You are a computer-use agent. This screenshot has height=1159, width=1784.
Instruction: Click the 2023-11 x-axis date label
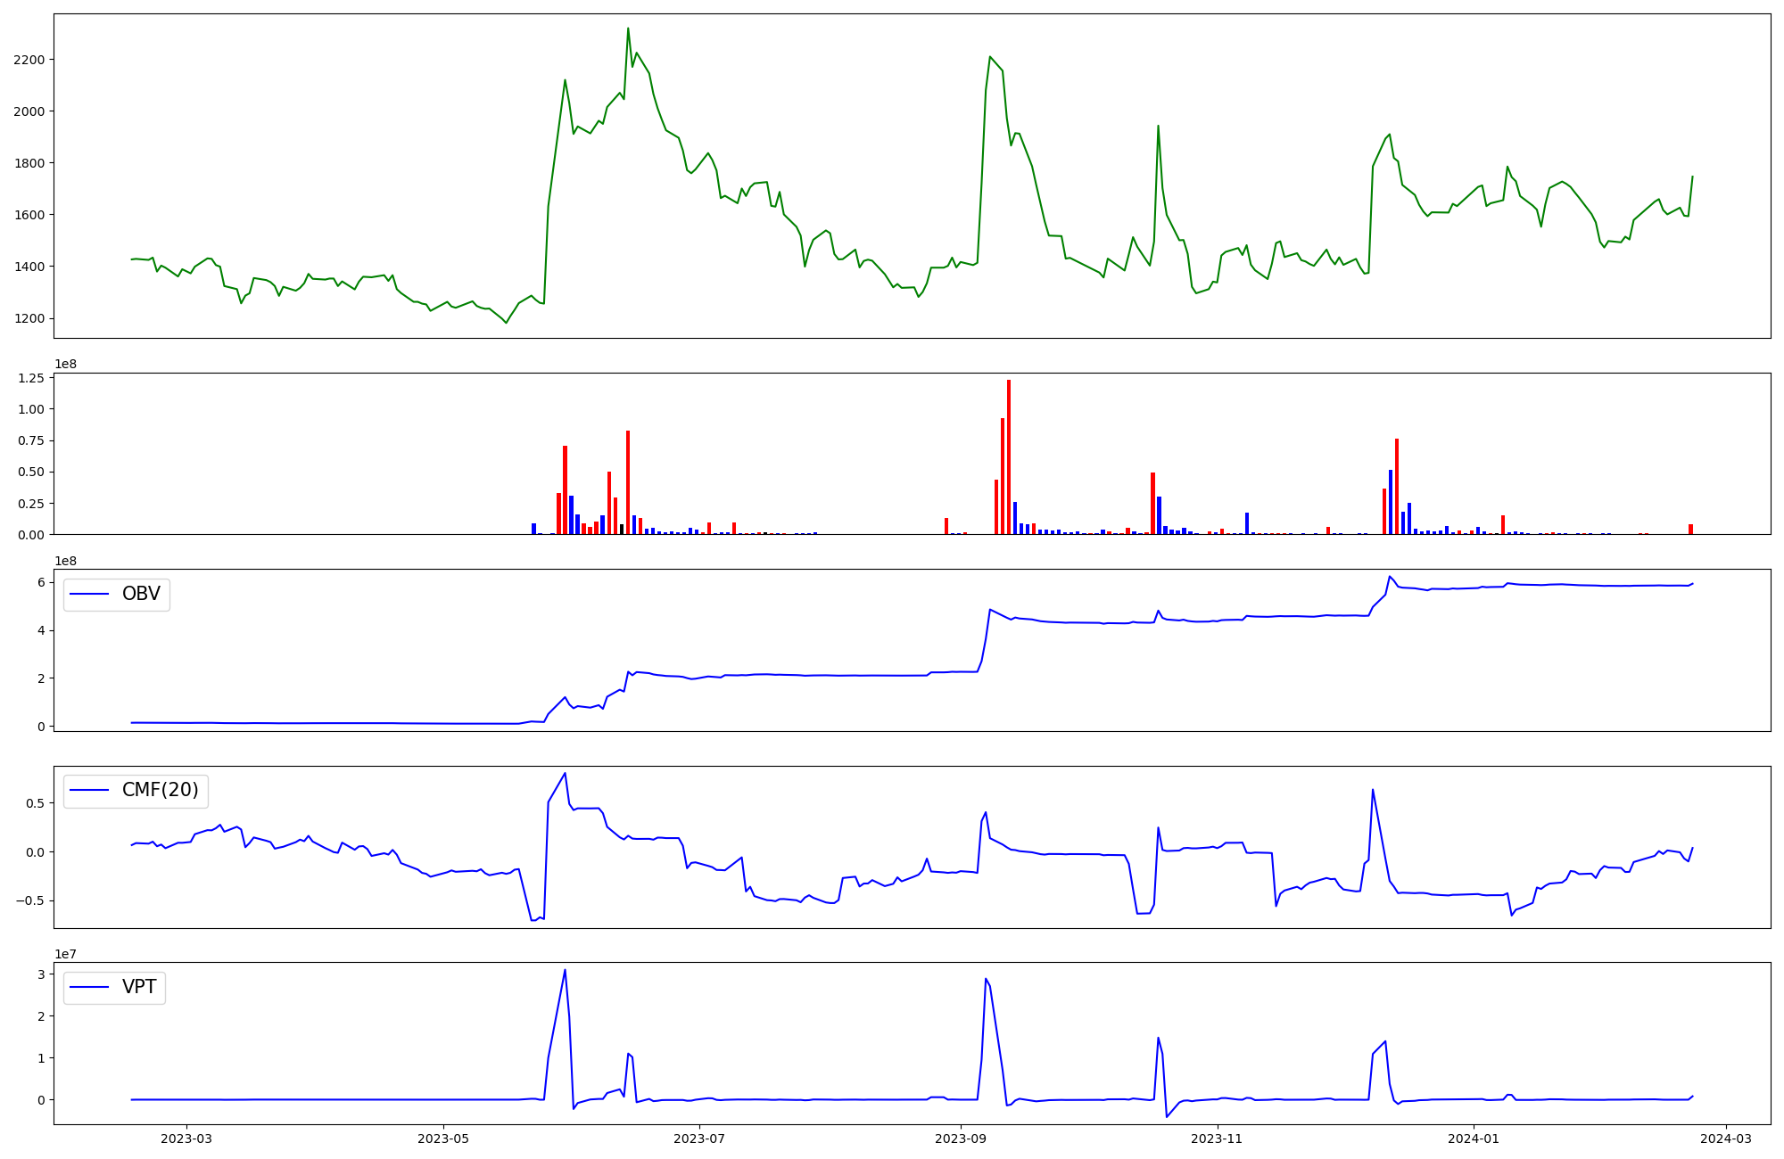point(1217,1138)
